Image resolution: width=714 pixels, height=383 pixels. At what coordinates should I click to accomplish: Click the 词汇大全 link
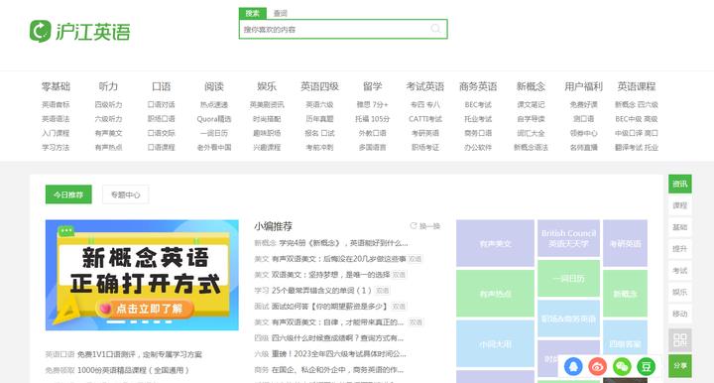531,133
